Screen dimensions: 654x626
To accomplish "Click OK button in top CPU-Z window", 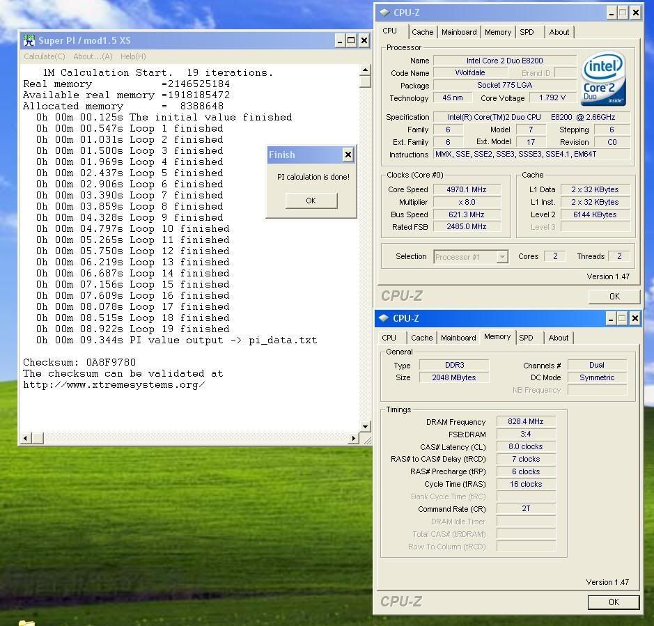I will click(614, 297).
